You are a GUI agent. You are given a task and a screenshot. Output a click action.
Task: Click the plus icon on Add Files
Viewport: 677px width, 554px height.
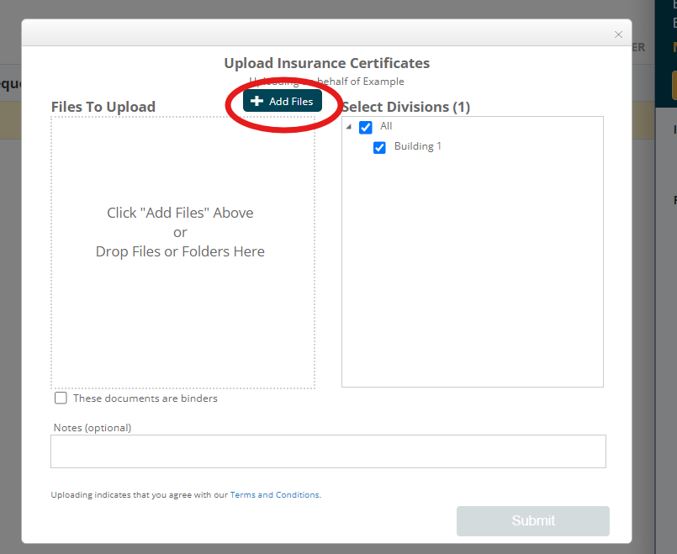pyautogui.click(x=257, y=101)
